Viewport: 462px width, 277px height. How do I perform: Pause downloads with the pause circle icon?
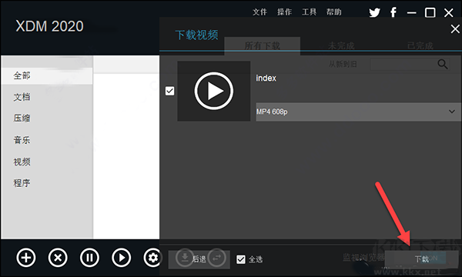pos(89,258)
